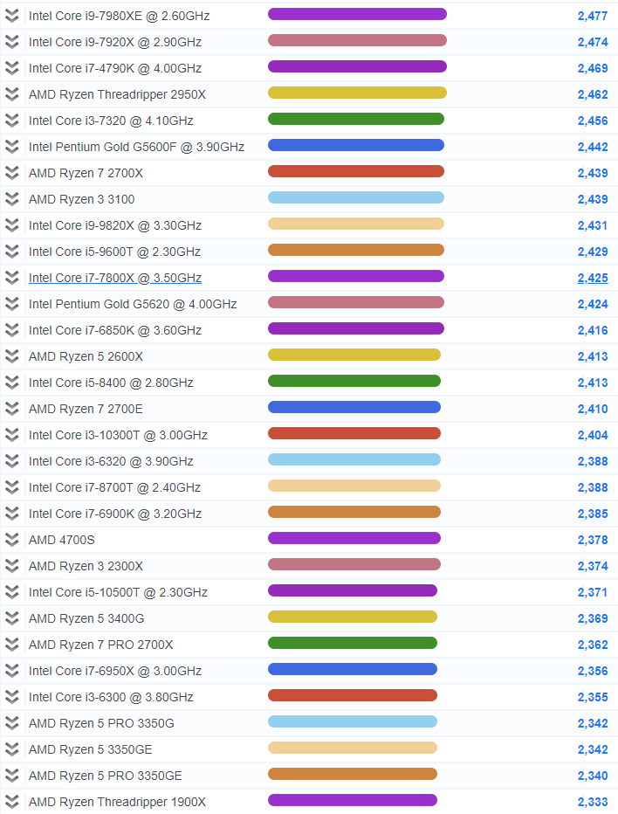Expand chevron for Intel Core i3-6300
Screen dimensions: 618x814
12,697
